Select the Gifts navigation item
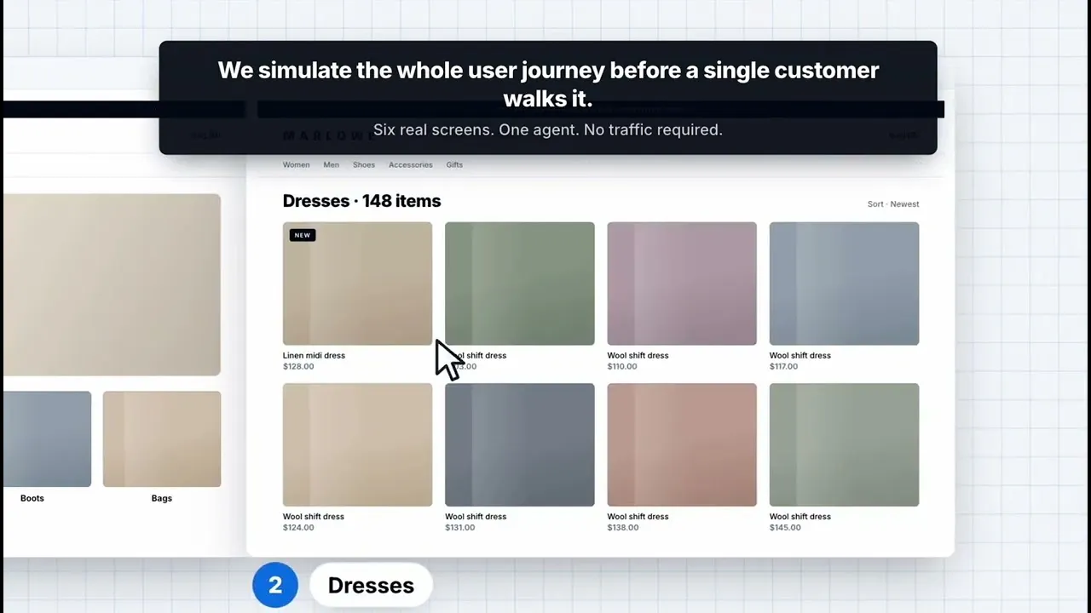Viewport: 1091px width, 613px height. 454,165
